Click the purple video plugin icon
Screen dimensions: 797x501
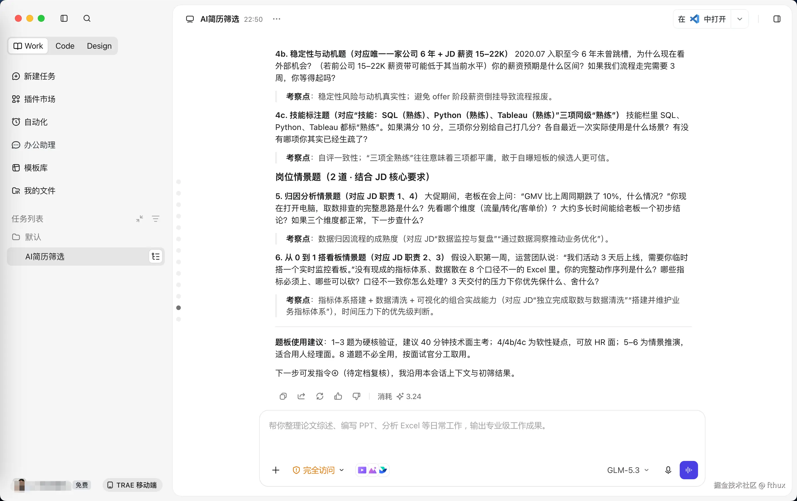(362, 470)
